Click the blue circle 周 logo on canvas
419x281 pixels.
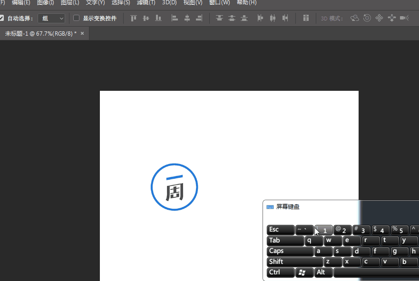[174, 187]
